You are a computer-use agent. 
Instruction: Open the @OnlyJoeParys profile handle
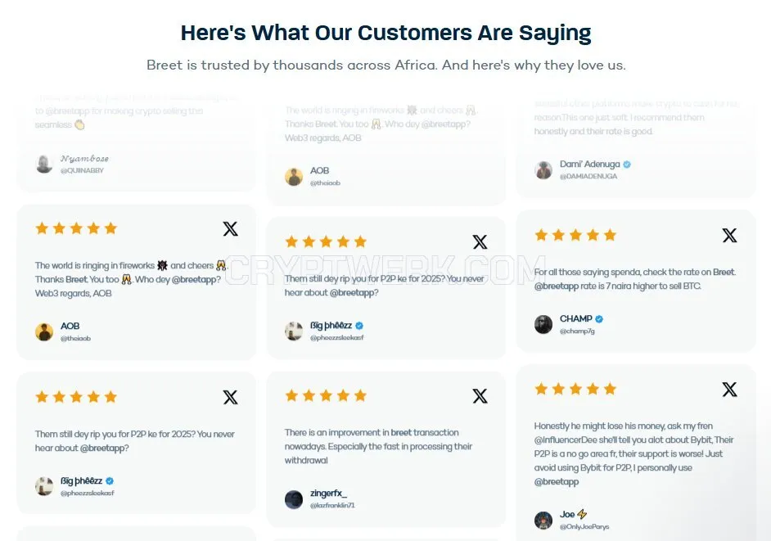click(x=584, y=527)
